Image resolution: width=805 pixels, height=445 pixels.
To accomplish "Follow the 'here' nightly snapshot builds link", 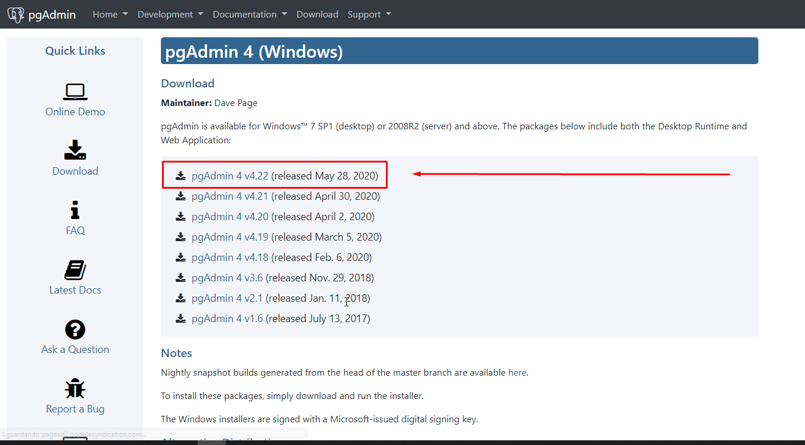I will (517, 373).
